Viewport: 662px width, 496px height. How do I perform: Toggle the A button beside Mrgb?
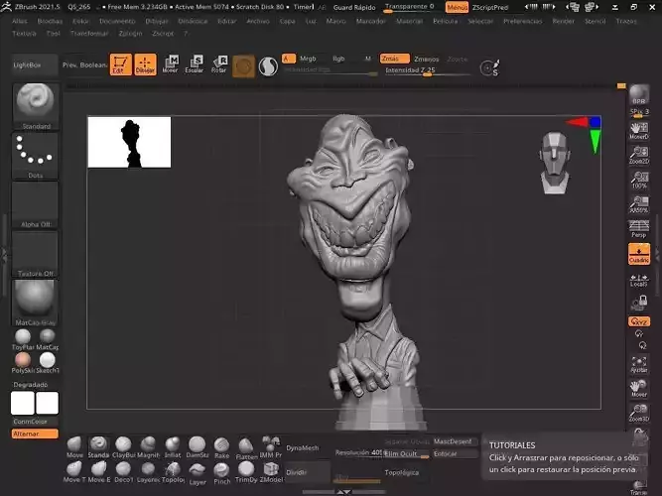(x=289, y=59)
